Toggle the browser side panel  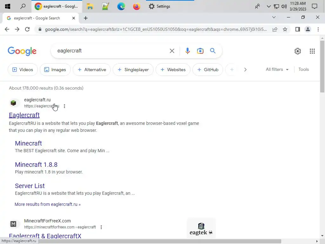point(298,29)
